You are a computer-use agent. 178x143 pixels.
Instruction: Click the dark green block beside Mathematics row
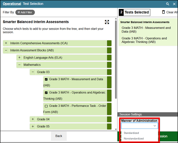coord(109,65)
